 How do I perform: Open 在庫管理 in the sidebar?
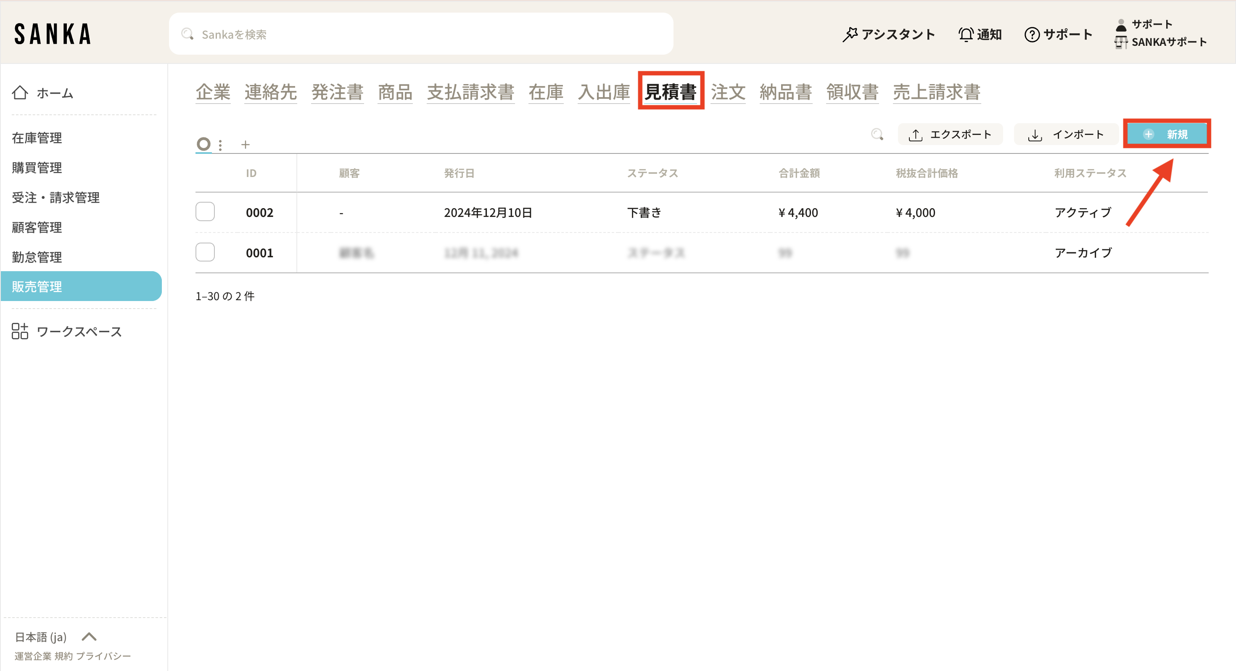coord(37,138)
